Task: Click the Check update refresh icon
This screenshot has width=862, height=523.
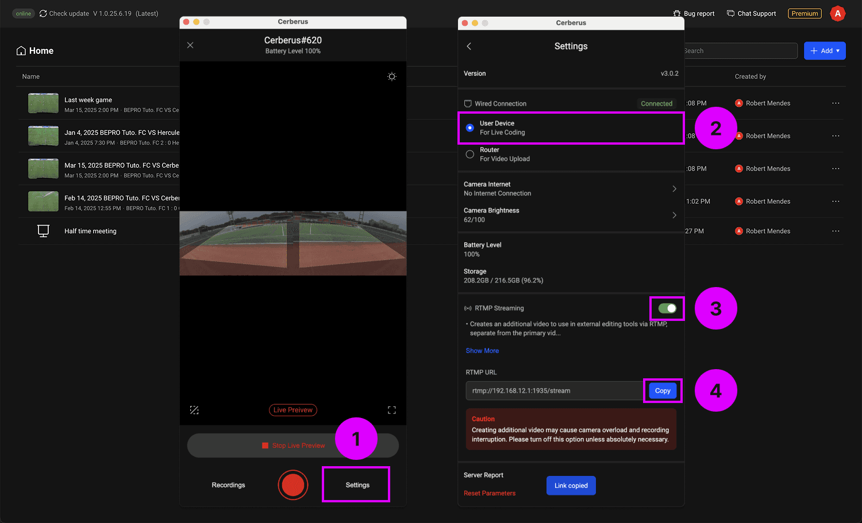Action: coord(43,13)
